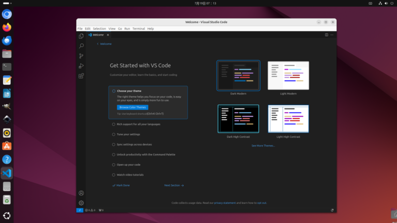This screenshot has width=397, height=223.
Task: Open the Extensions view
Action: pos(81,76)
